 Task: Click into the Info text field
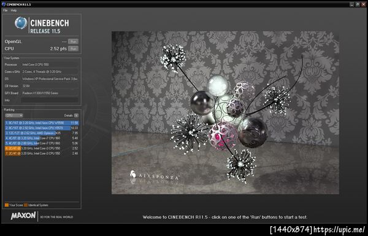tap(50, 100)
